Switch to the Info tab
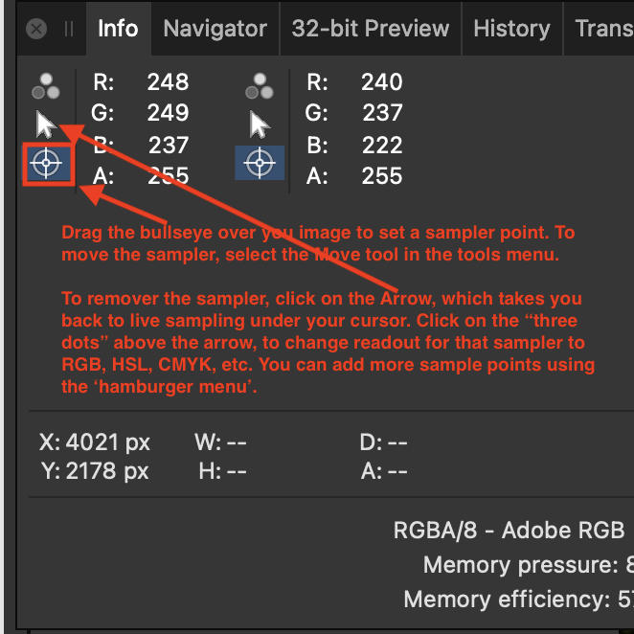 pyautogui.click(x=119, y=29)
